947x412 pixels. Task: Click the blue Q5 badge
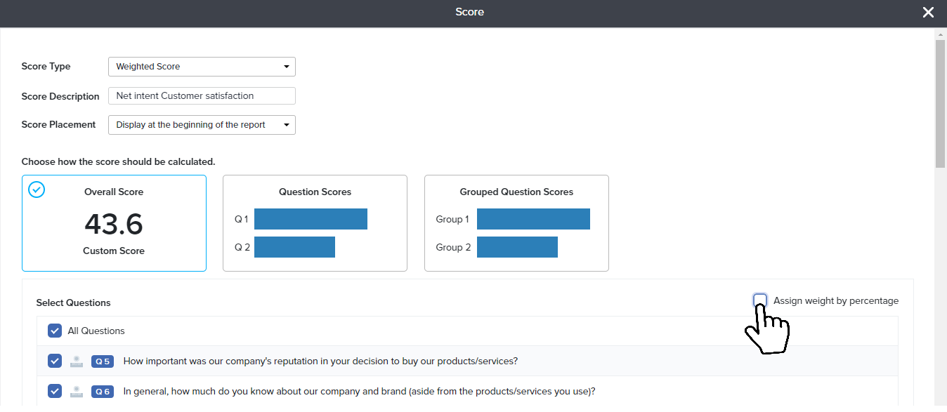(x=102, y=361)
